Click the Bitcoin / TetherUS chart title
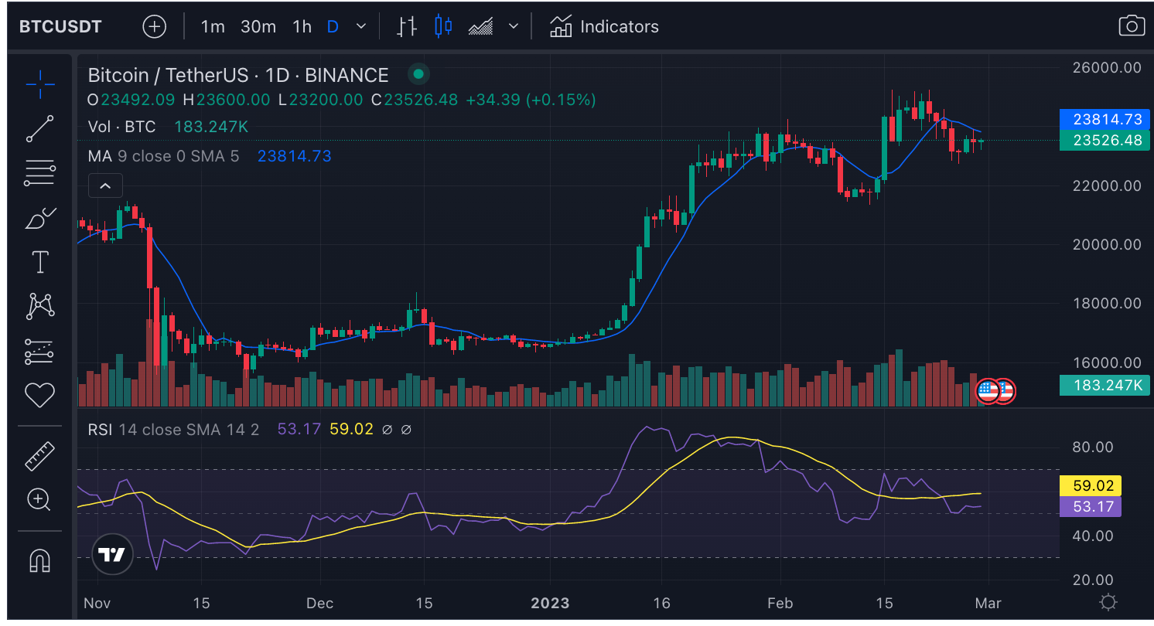This screenshot has width=1154, height=626. pos(238,75)
